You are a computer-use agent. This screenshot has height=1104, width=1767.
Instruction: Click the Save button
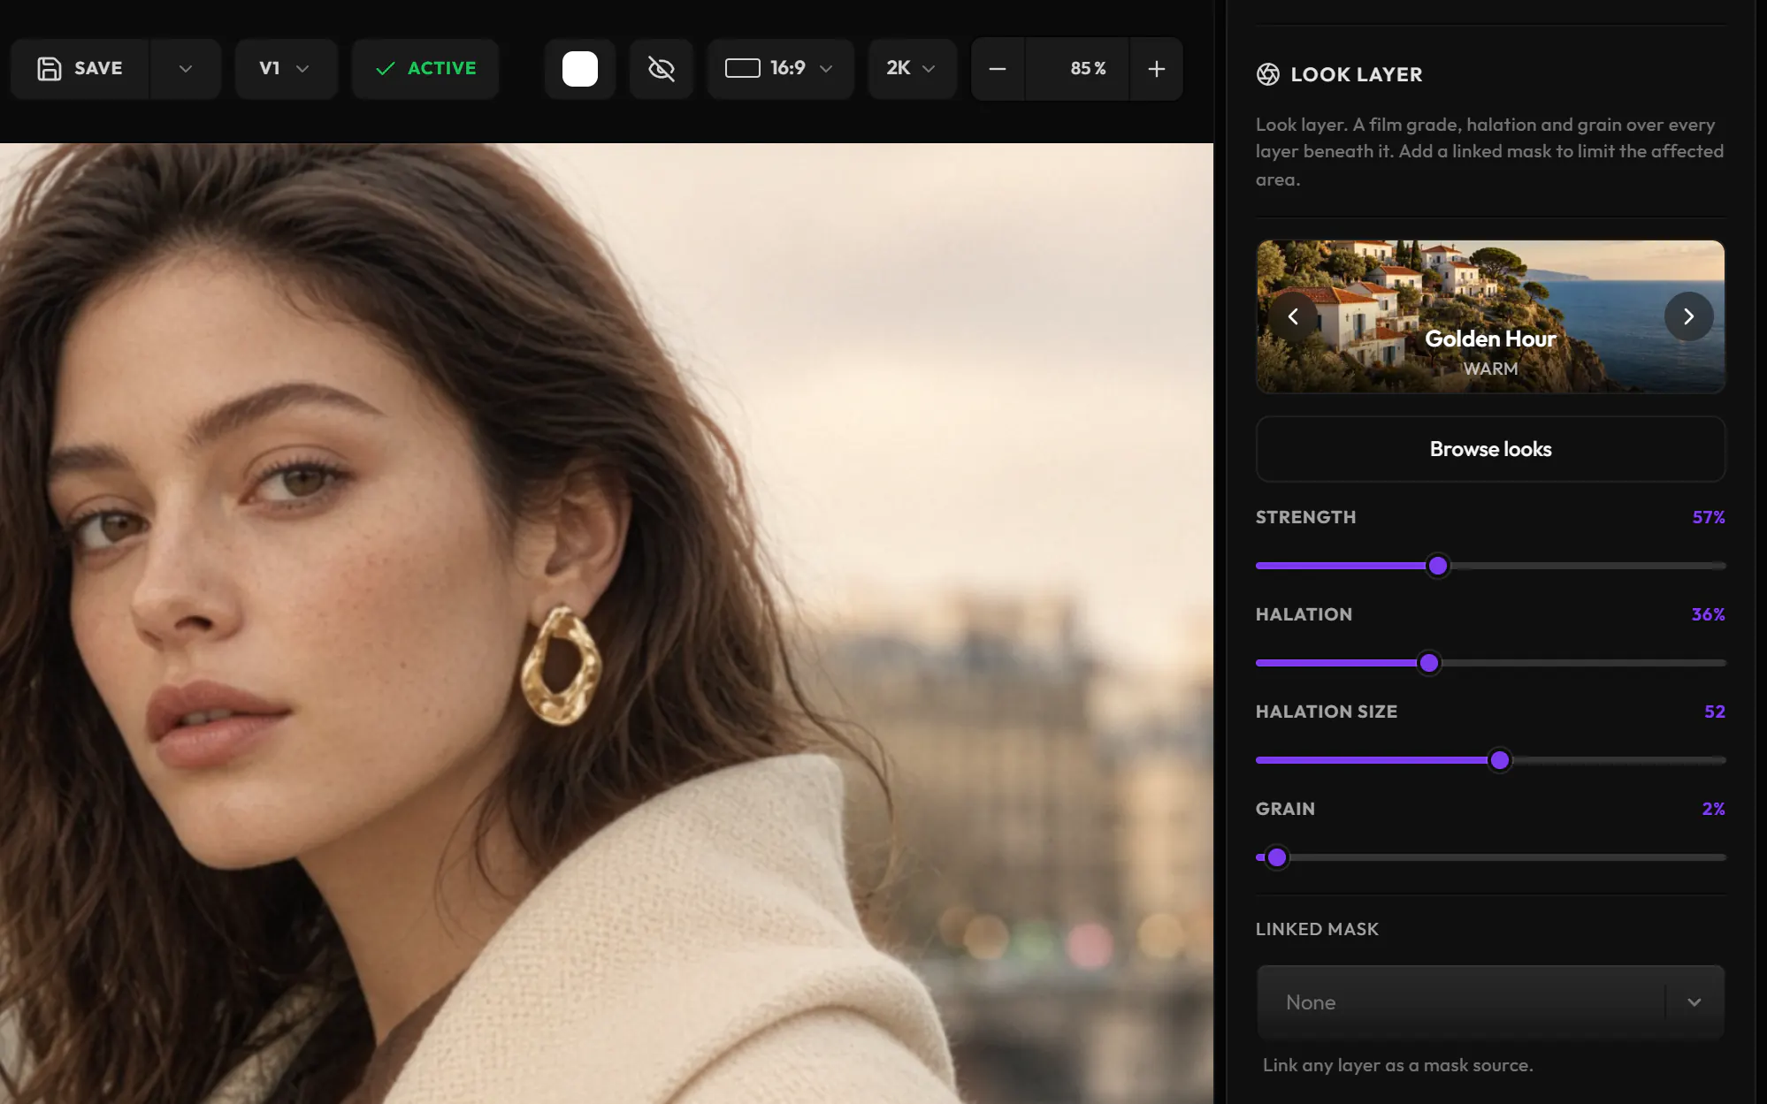(x=80, y=68)
